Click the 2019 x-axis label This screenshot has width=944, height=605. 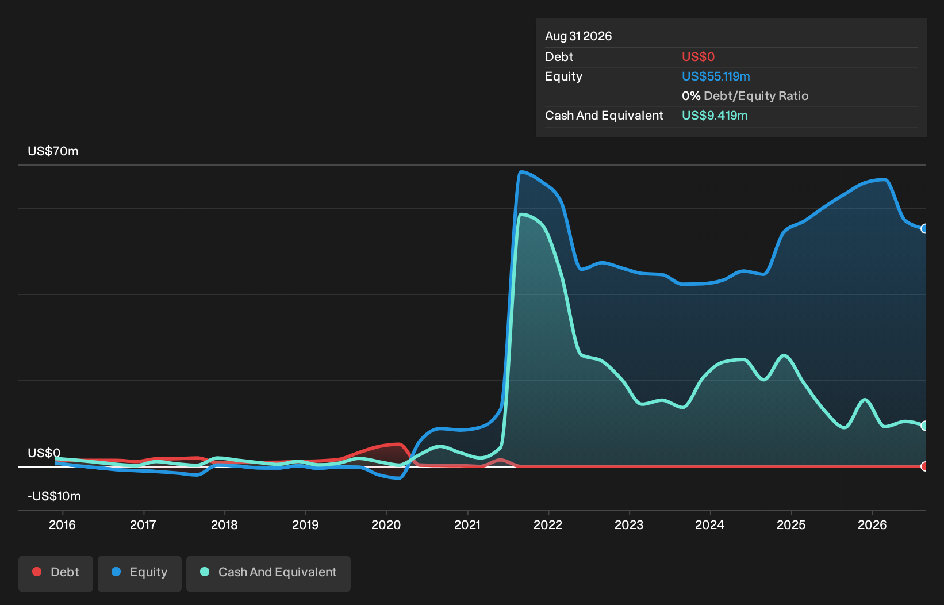click(305, 524)
